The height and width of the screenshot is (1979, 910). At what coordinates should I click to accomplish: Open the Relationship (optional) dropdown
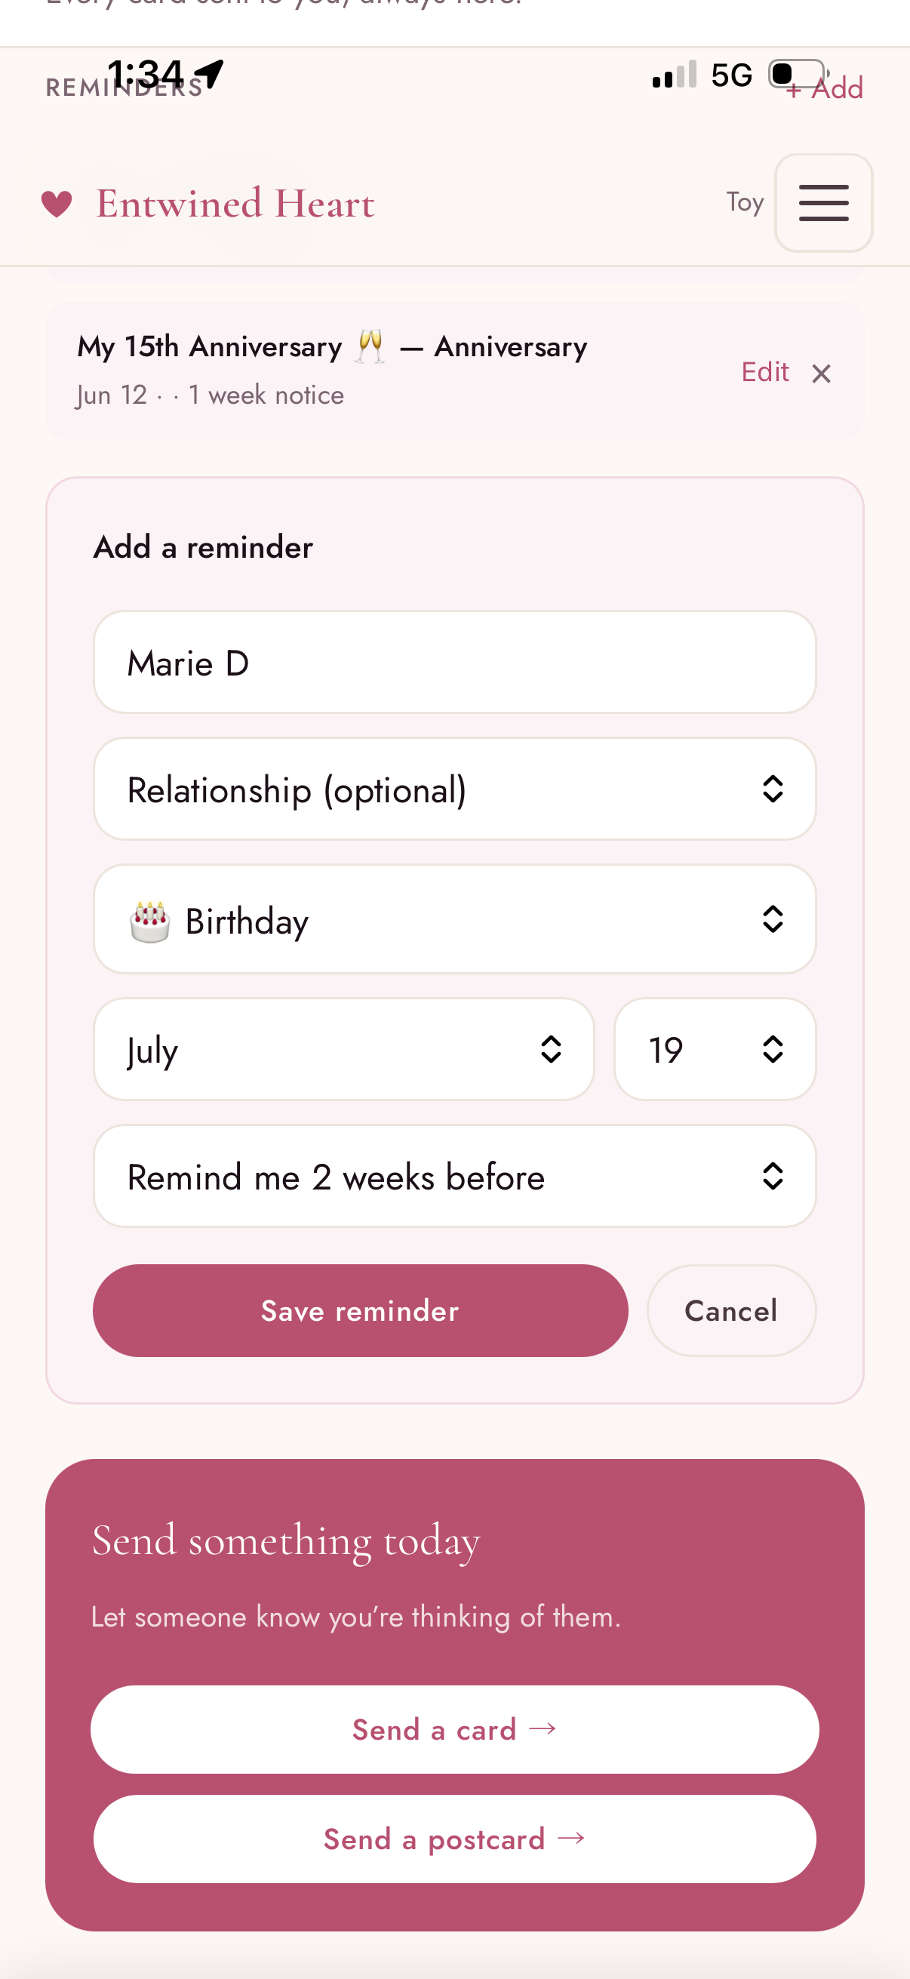454,789
